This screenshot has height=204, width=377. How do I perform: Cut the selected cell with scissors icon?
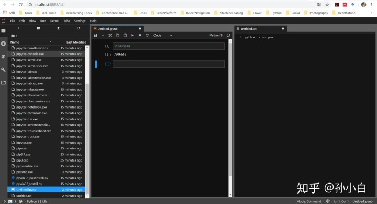tap(110, 35)
